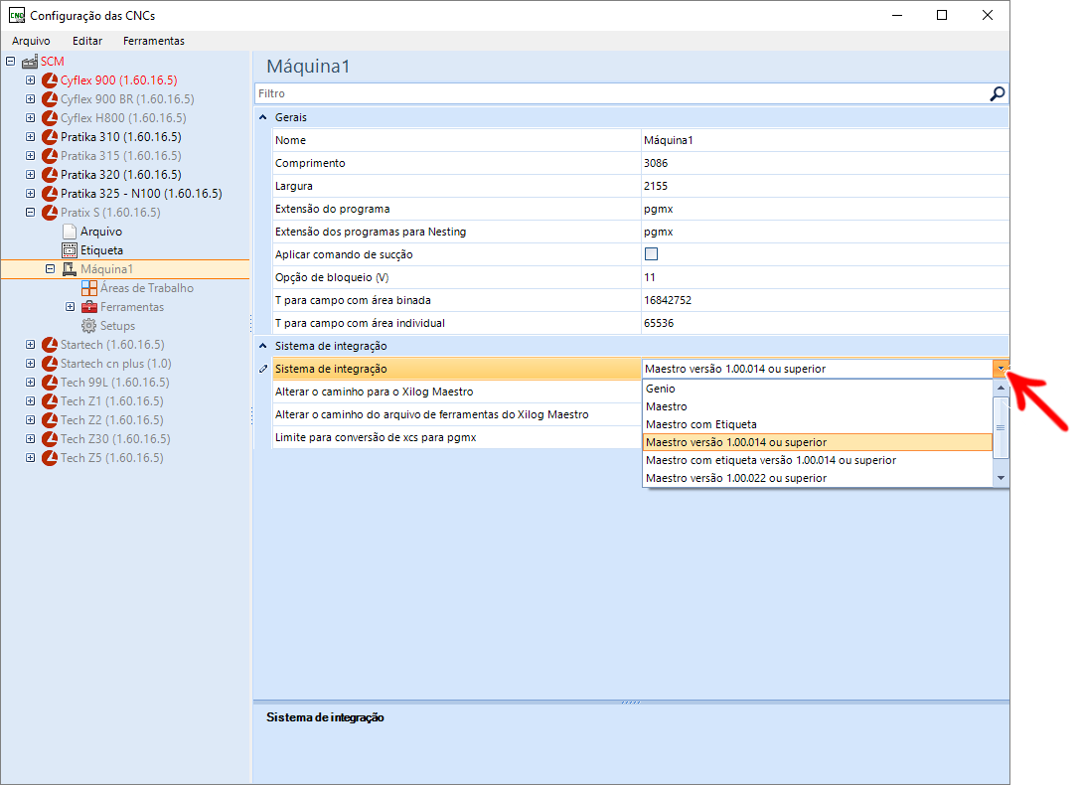Click the Tech Z1 machine icon
This screenshot has height=785, width=1081.
50,401
